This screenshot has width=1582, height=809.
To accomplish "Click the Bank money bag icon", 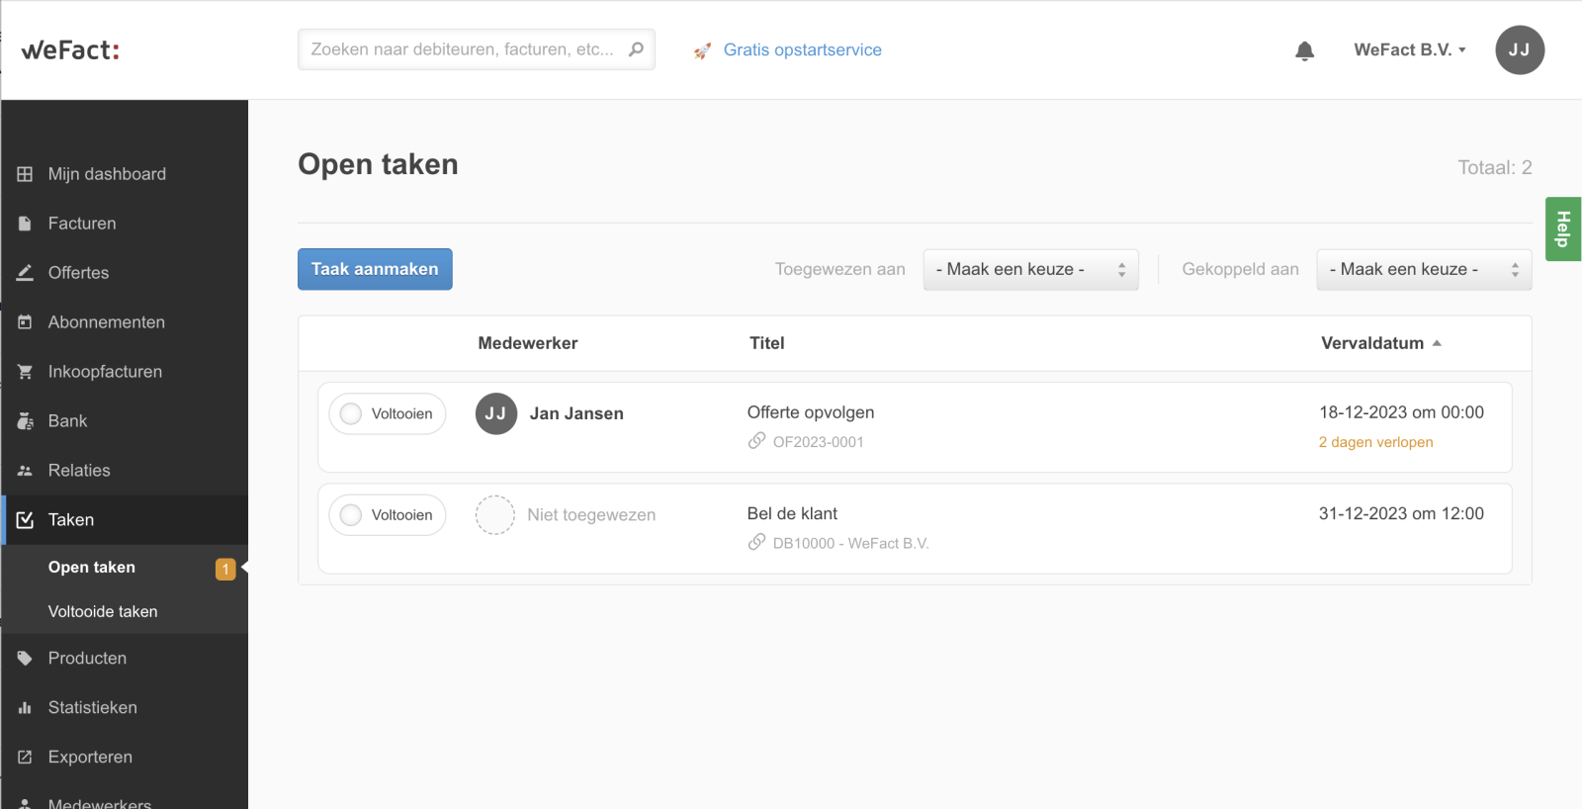I will coord(25,421).
